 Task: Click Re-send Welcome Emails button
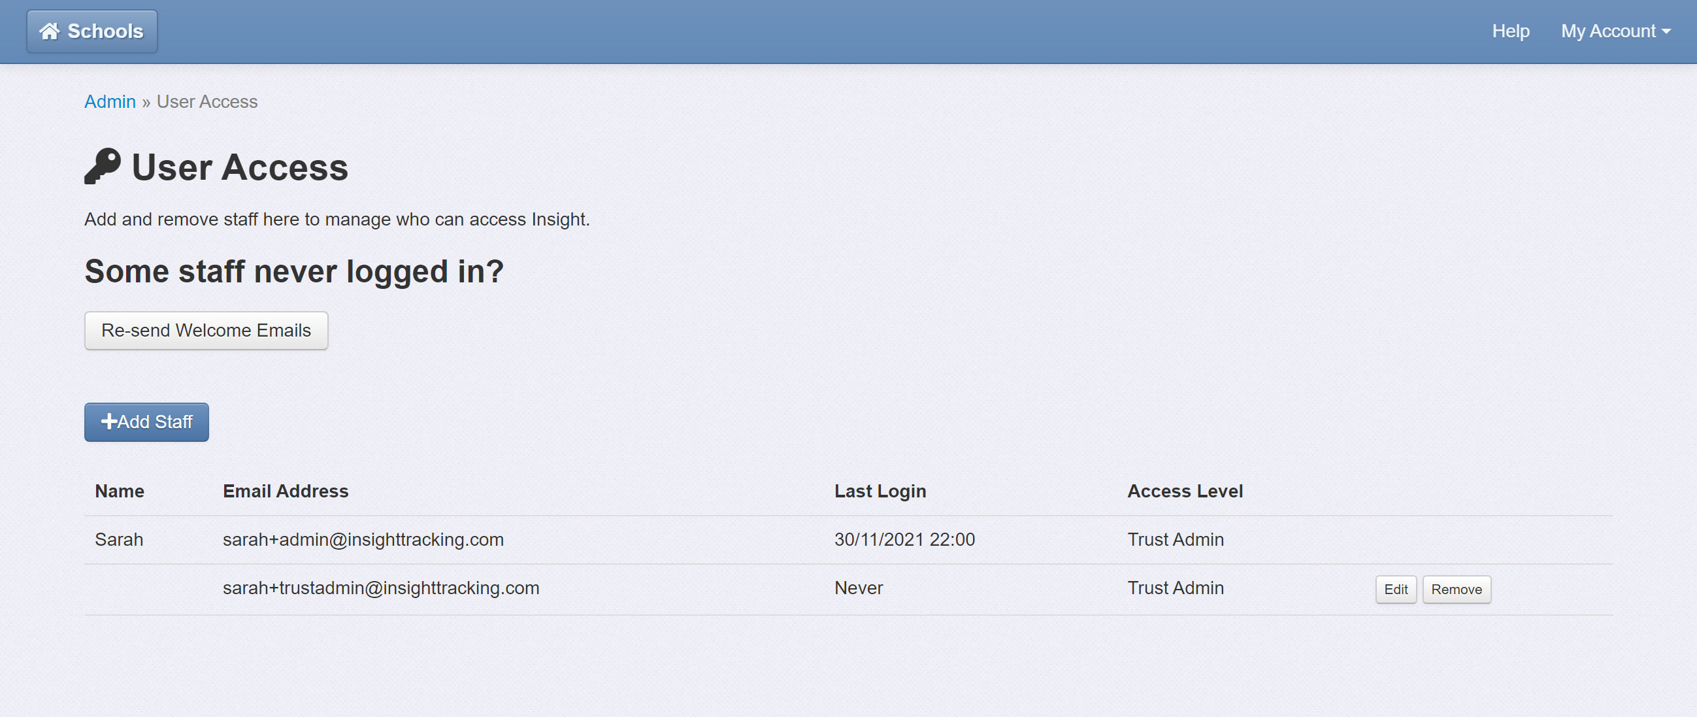pos(206,330)
